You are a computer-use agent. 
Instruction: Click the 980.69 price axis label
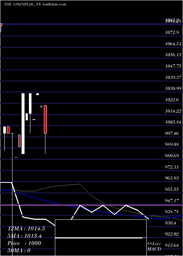tap(172, 156)
